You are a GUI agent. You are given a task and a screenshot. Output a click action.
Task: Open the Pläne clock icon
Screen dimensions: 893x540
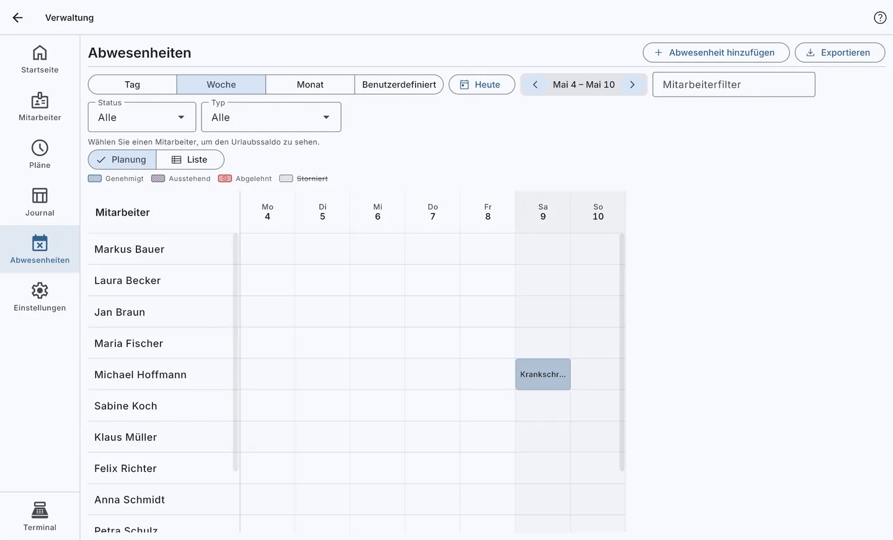point(40,148)
